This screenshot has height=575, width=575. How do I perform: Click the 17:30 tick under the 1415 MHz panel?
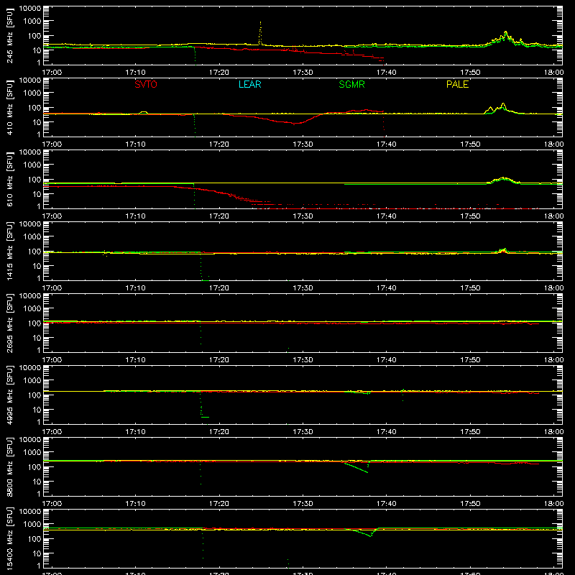303,288
